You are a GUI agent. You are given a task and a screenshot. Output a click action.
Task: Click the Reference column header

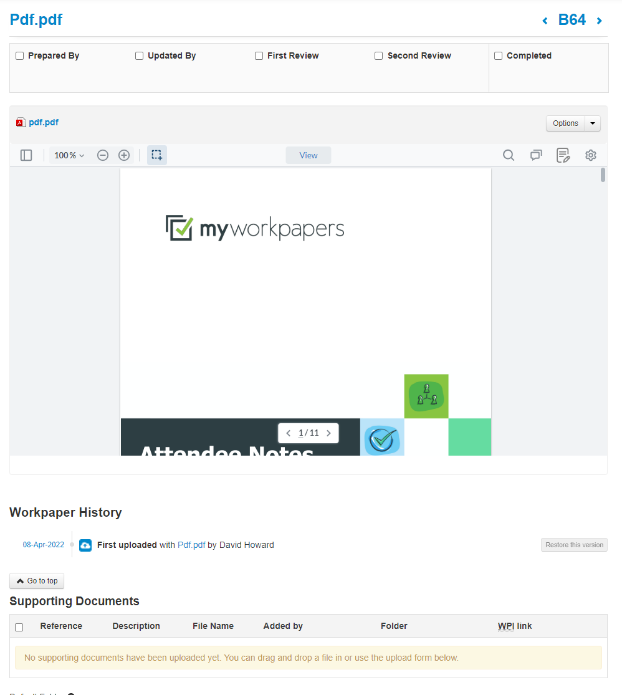point(61,626)
